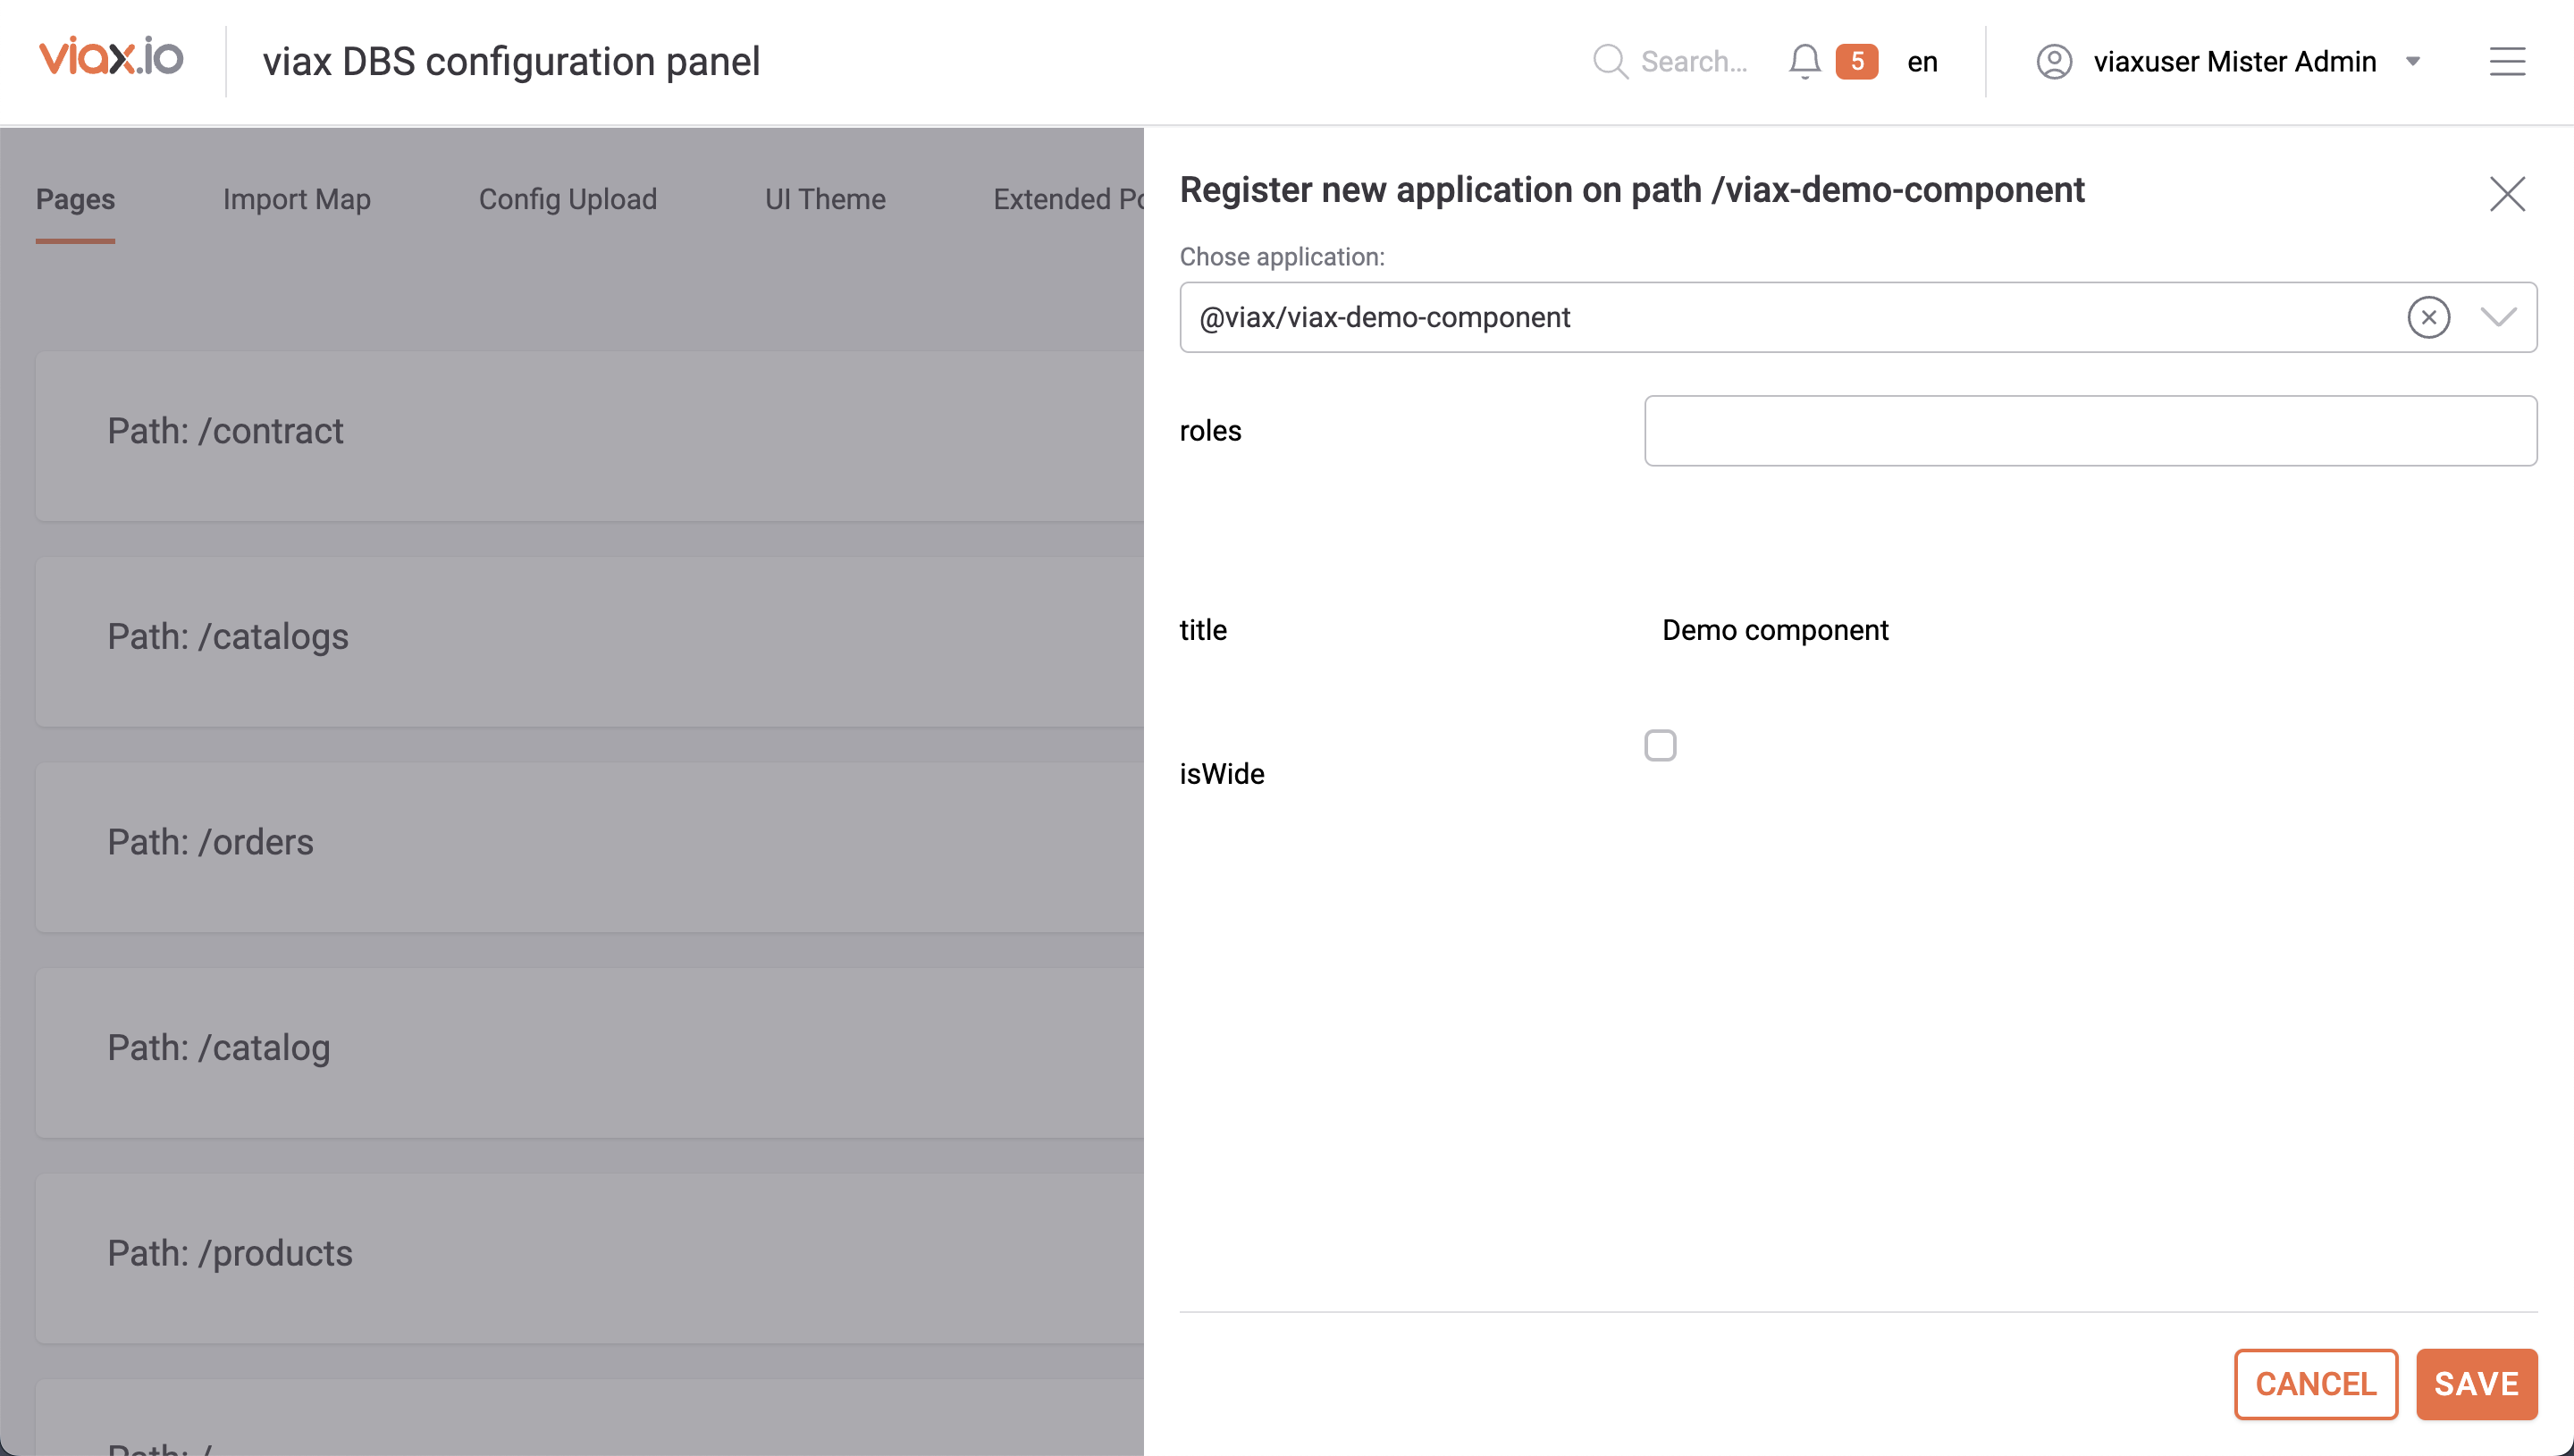This screenshot has height=1456, width=2574.
Task: Close the Register new application dialog
Action: pyautogui.click(x=2506, y=193)
